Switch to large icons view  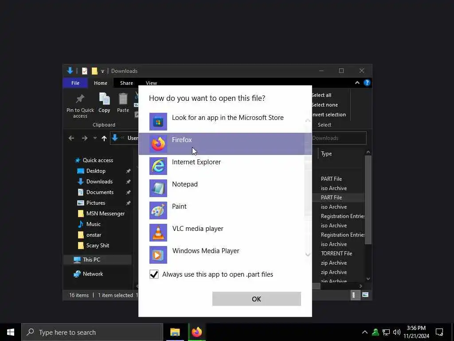coord(365,295)
